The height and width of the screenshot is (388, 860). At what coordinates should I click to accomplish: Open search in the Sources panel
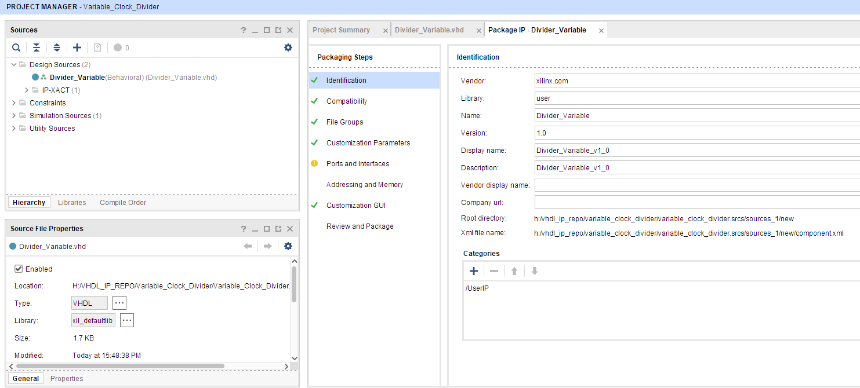(16, 47)
